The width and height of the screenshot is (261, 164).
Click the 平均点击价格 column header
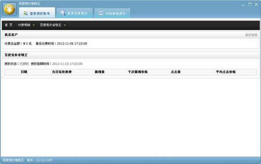(226, 72)
